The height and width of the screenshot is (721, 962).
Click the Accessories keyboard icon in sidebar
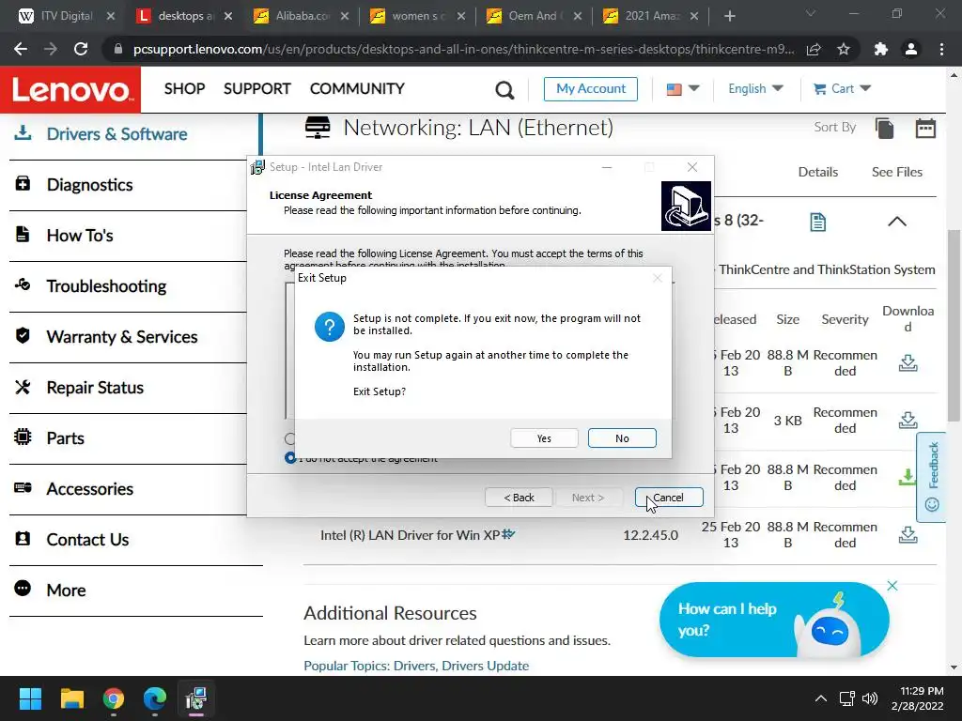pyautogui.click(x=23, y=487)
